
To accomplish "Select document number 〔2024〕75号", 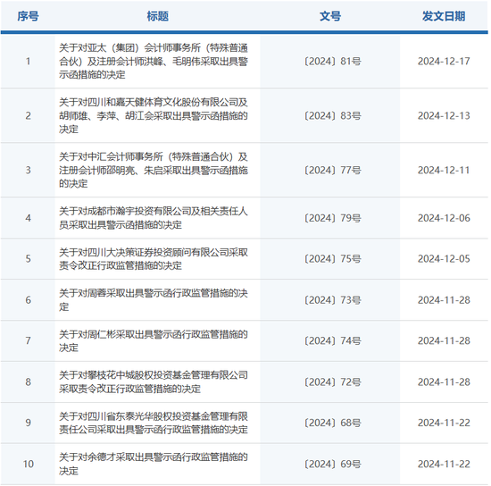I will 333,259.
